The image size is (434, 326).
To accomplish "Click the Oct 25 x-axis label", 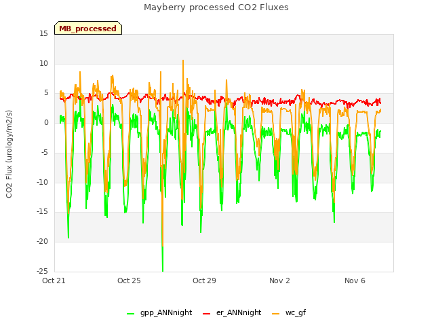I will [129, 280].
